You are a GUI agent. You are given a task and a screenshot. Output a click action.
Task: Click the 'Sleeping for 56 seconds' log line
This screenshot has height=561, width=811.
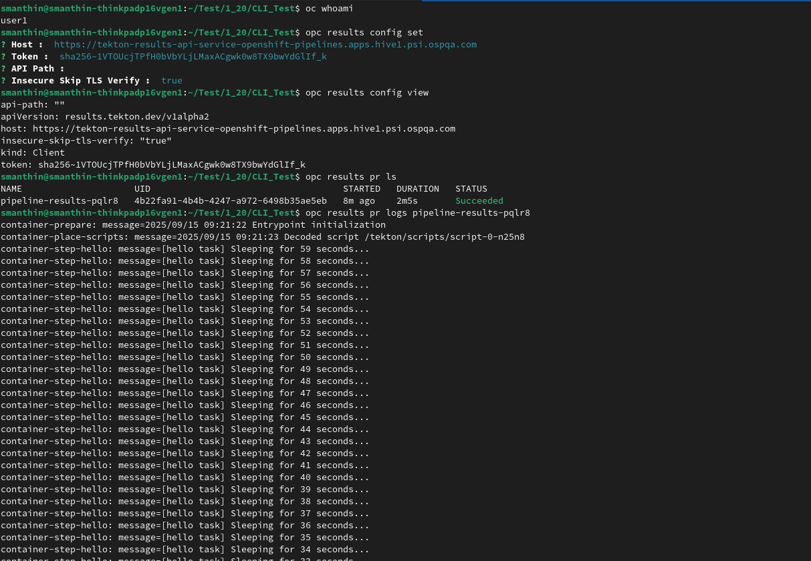click(185, 285)
